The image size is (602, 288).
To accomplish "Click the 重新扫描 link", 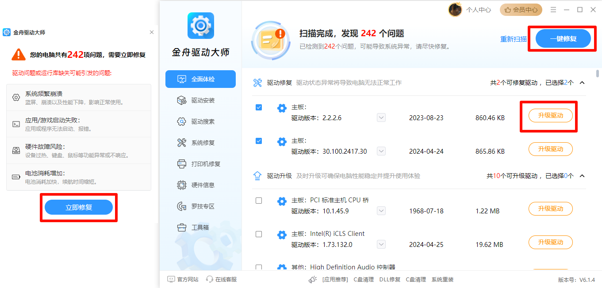I will (x=514, y=39).
